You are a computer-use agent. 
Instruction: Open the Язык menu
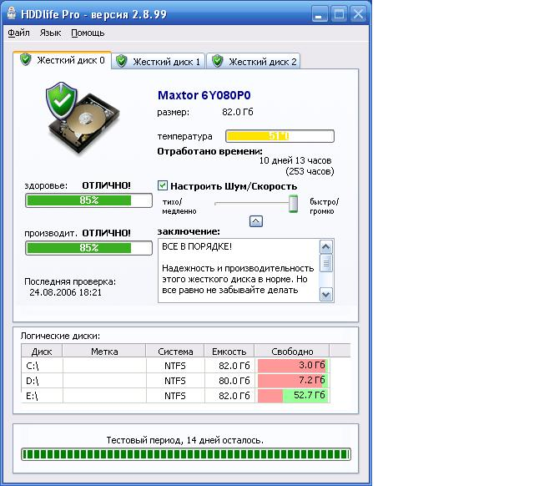pyautogui.click(x=50, y=33)
